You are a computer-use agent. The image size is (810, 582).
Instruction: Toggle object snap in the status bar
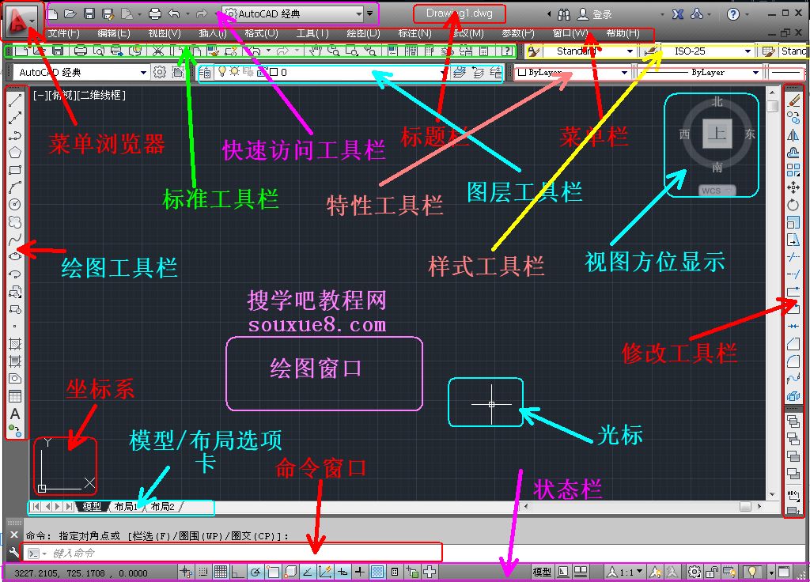click(x=272, y=572)
